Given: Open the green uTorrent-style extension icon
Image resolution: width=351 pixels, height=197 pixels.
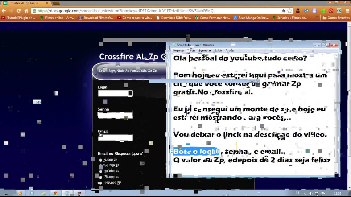Looking at the screenshot, I should tap(339, 11).
